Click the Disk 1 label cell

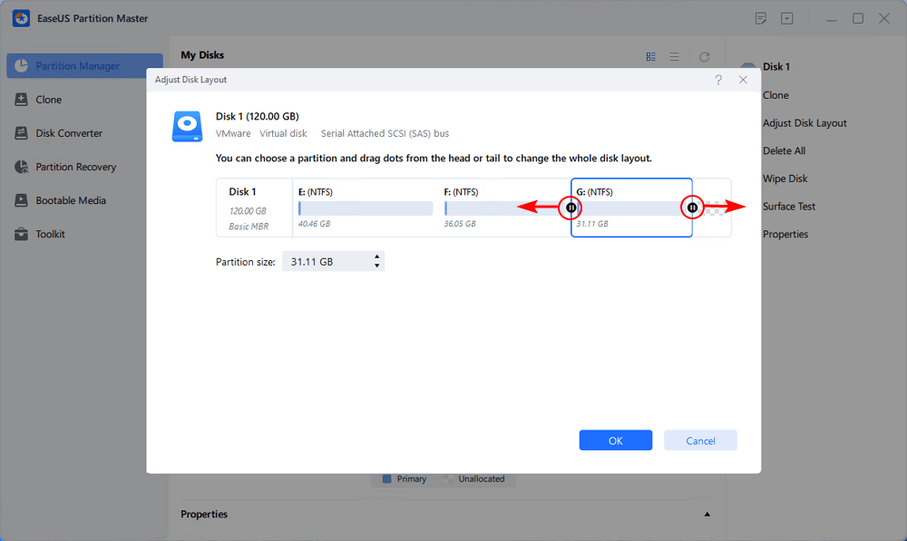click(x=254, y=208)
